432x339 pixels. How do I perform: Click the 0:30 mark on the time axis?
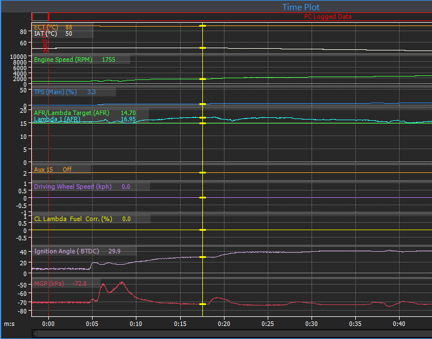coord(311,323)
